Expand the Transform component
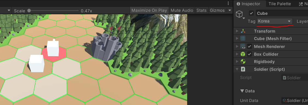Screen dimensions: 308x105 [x=237, y=31]
